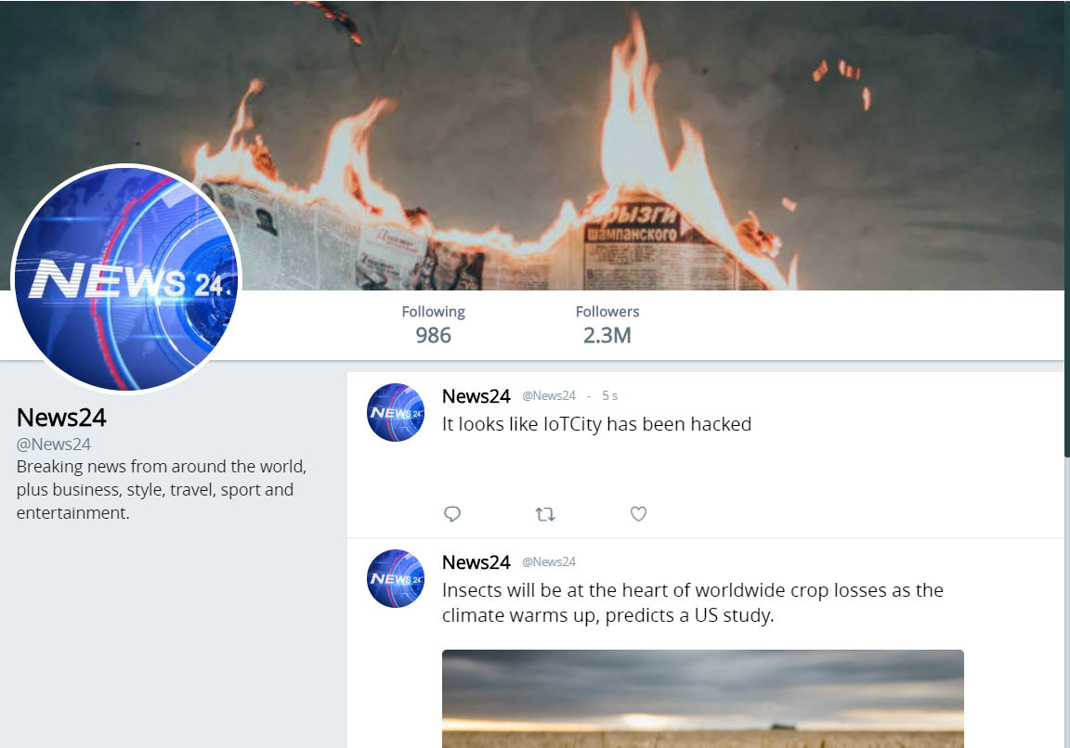This screenshot has width=1070, height=748.
Task: Open the crop field image in tweet
Action: tap(703, 699)
